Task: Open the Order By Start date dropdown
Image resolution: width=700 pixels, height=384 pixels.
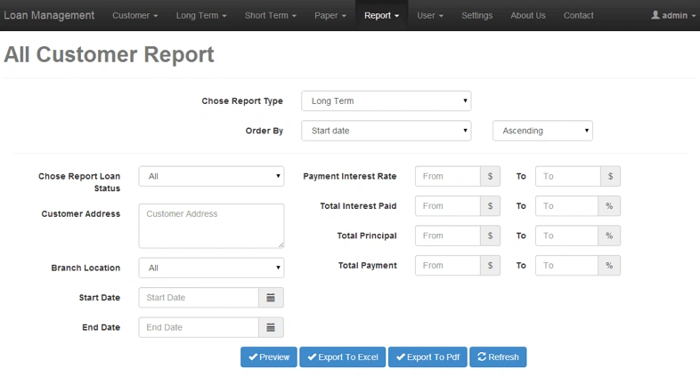Action: [x=387, y=131]
